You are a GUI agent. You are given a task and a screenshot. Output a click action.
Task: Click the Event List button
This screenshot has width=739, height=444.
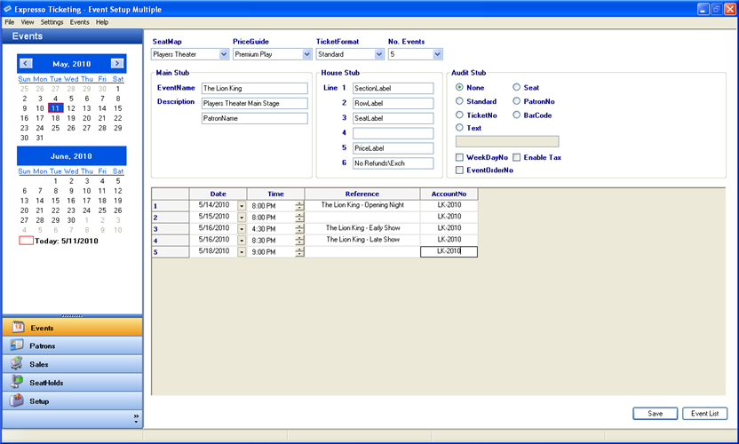tap(704, 413)
